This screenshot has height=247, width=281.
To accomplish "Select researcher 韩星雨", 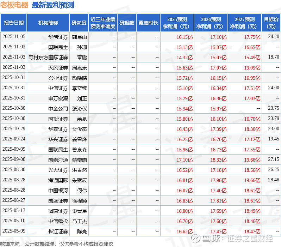I will pyautogui.click(x=79, y=37).
